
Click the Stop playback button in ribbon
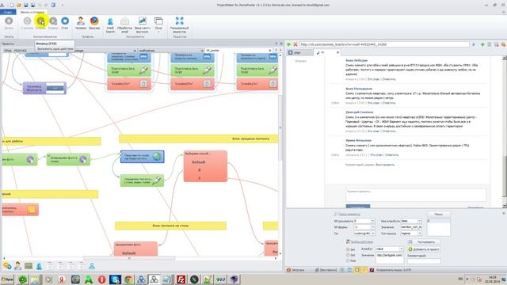(x=65, y=23)
